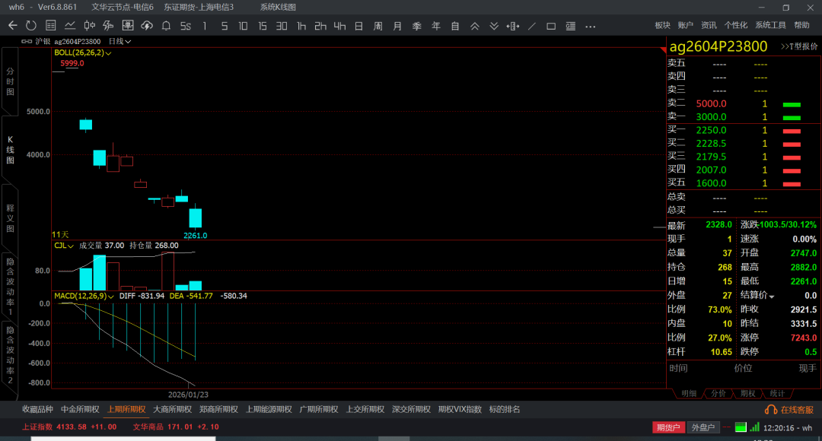Select the candlestick K-line chart icon
Viewport: 822px width, 441px height.
tap(89, 26)
